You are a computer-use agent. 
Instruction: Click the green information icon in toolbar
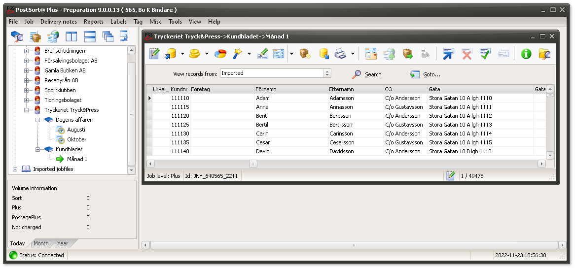[x=526, y=54]
